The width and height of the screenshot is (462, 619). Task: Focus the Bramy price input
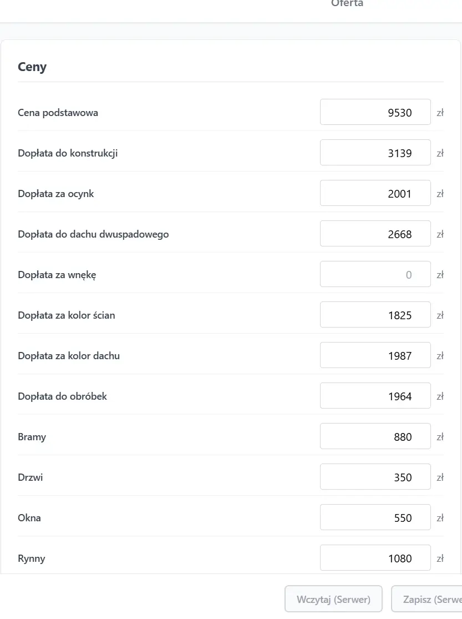pos(375,436)
